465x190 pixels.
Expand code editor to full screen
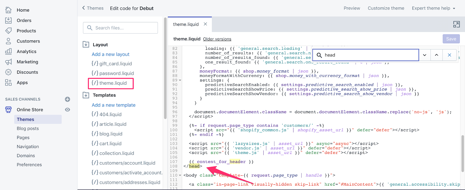(x=457, y=24)
